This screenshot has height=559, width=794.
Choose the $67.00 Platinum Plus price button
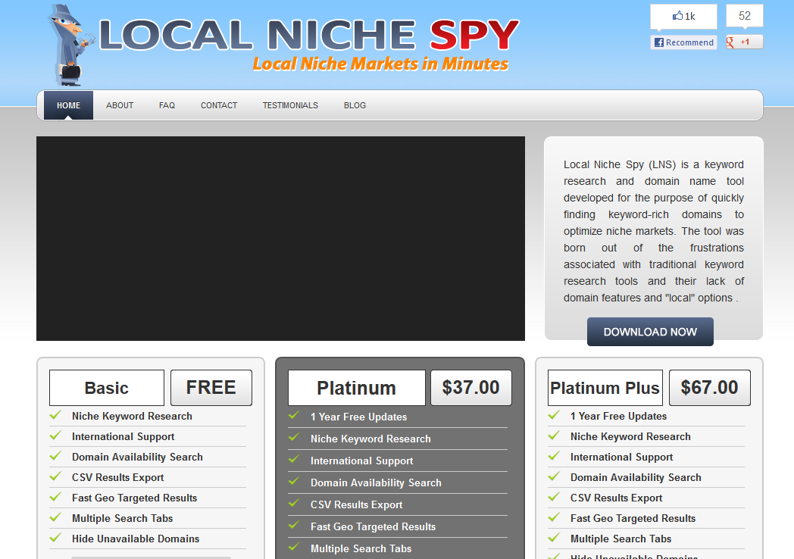click(709, 388)
